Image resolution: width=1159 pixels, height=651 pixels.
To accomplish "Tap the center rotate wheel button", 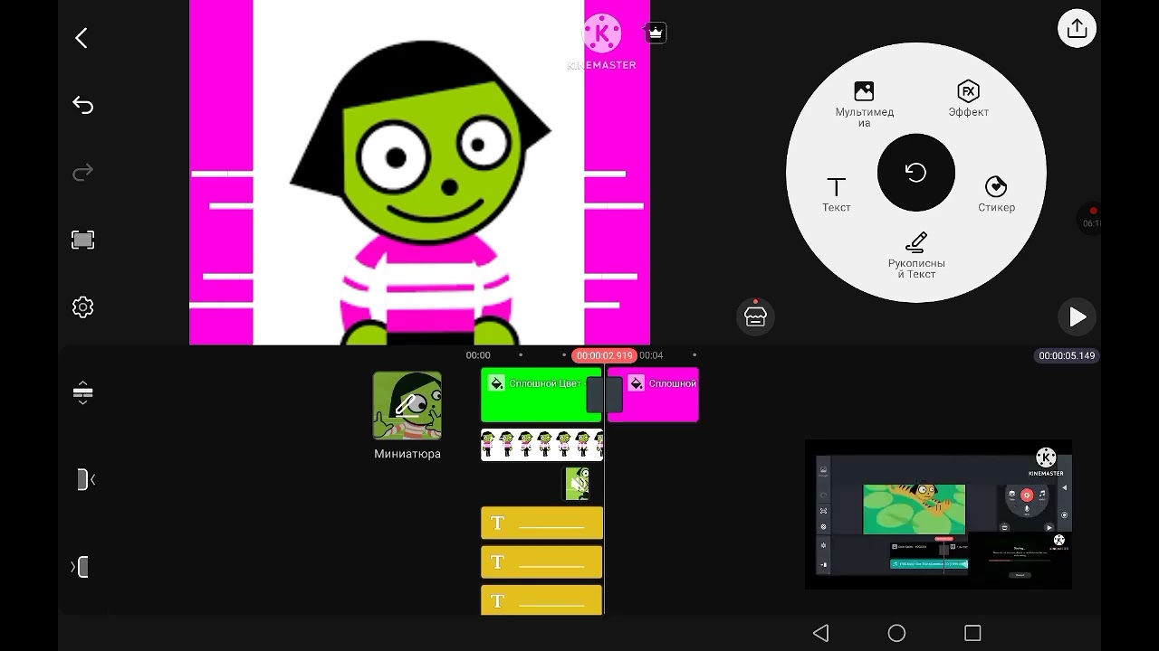I will coord(915,173).
